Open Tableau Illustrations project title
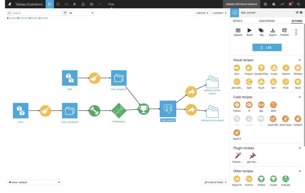The width and height of the screenshot is (305, 193). (x=29, y=4)
